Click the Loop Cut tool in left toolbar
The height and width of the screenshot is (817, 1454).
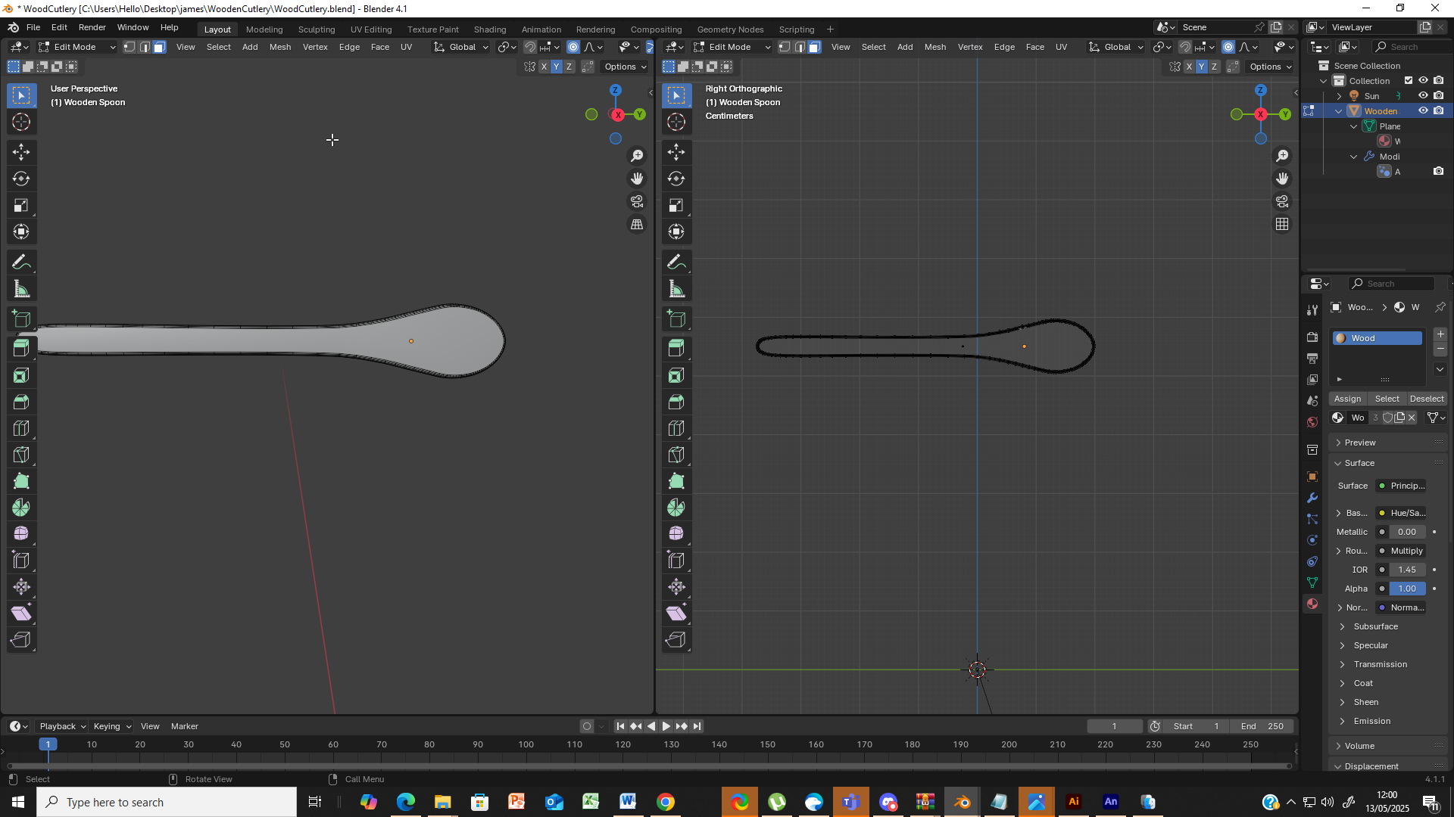pyautogui.click(x=21, y=428)
